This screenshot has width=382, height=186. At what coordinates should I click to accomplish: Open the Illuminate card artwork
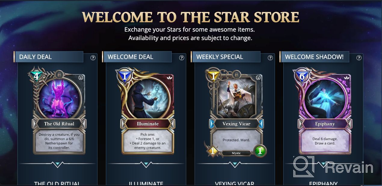pyautogui.click(x=148, y=97)
